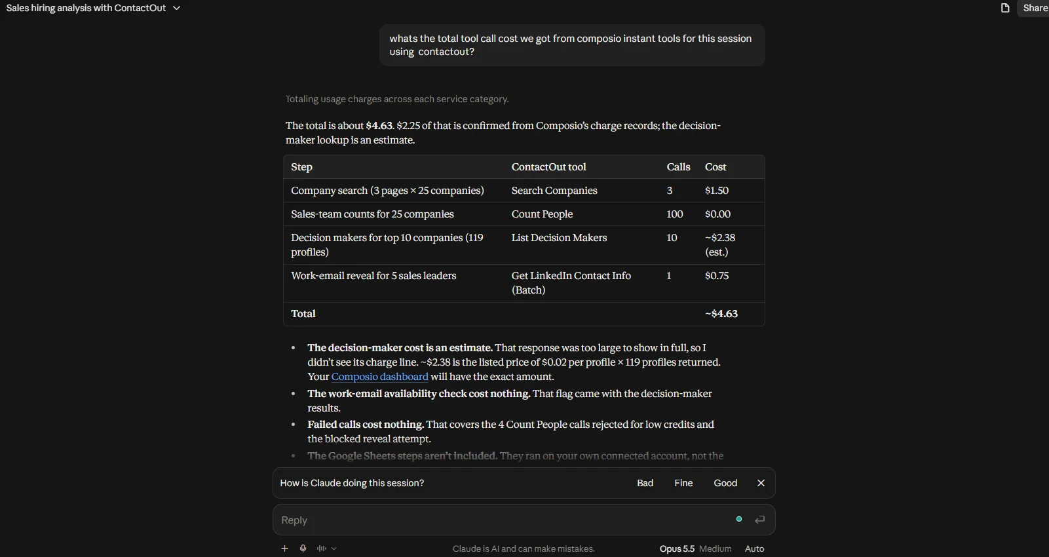
Task: Open the Opus 5.5 Medium model selector
Action: coord(695,548)
